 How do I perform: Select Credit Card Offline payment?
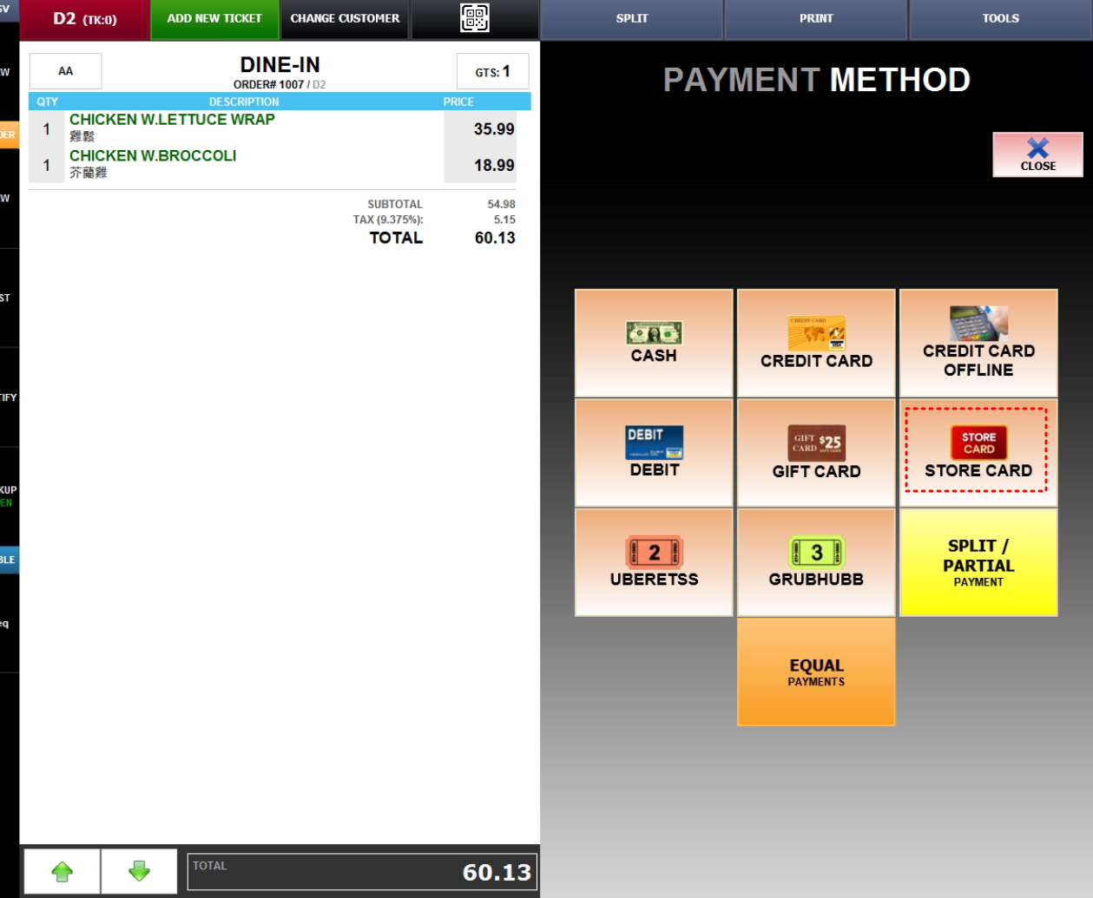point(978,344)
